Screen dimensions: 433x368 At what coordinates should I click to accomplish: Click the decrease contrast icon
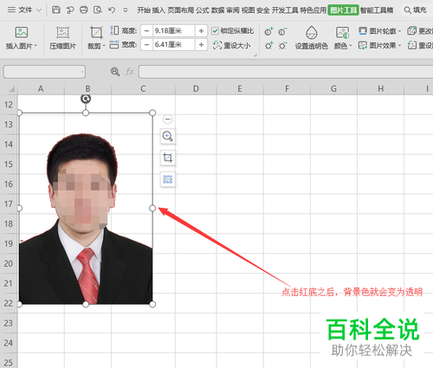(282, 31)
